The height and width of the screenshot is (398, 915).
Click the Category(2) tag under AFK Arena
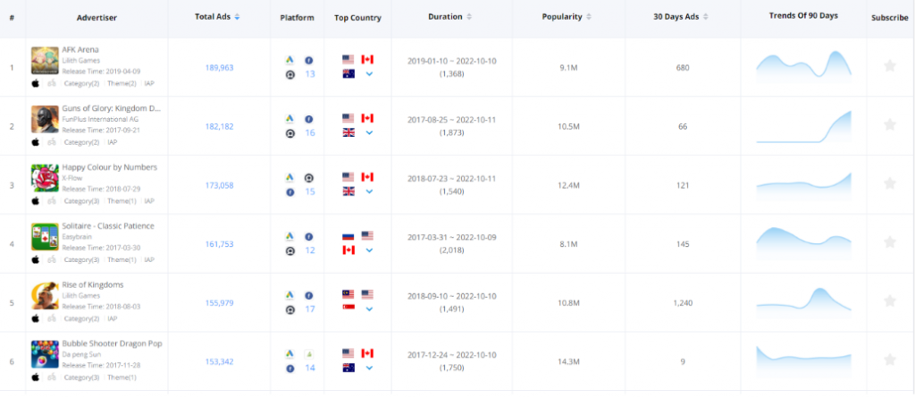(x=81, y=83)
